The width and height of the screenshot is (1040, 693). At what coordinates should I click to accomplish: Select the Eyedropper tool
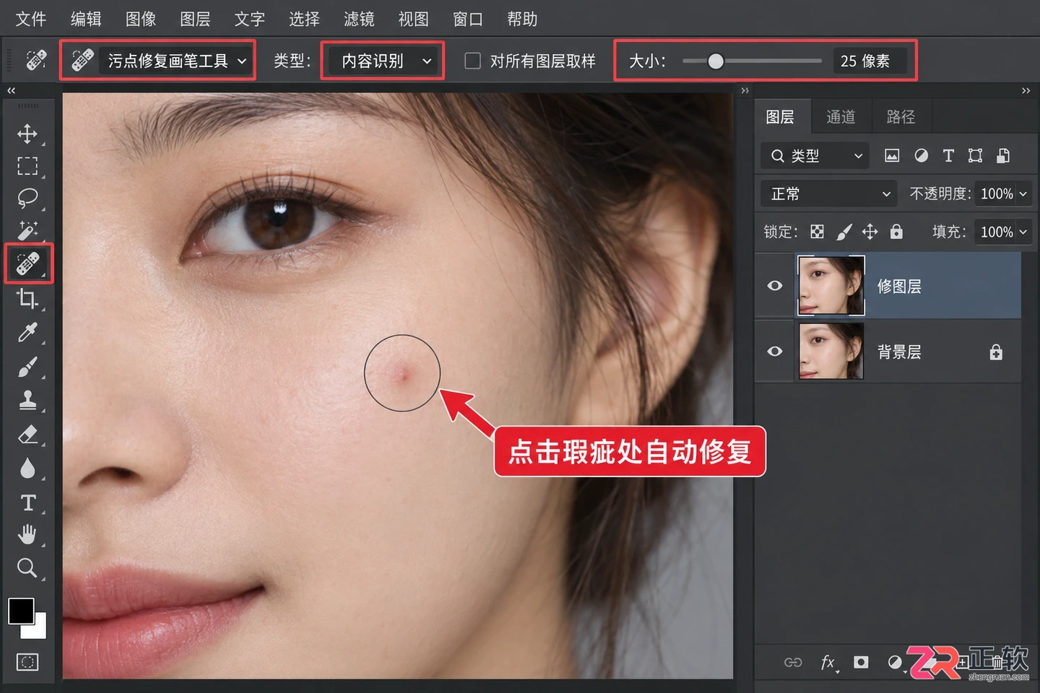tap(27, 332)
